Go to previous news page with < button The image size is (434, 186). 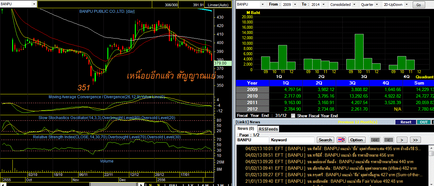[x=389, y=140]
